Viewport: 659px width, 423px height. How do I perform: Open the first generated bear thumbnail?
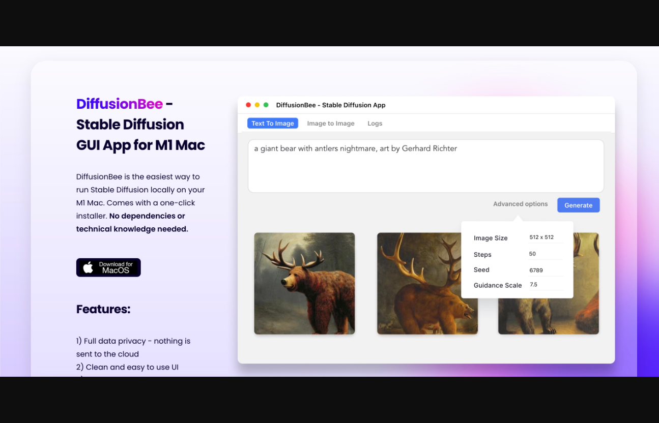[x=304, y=283]
